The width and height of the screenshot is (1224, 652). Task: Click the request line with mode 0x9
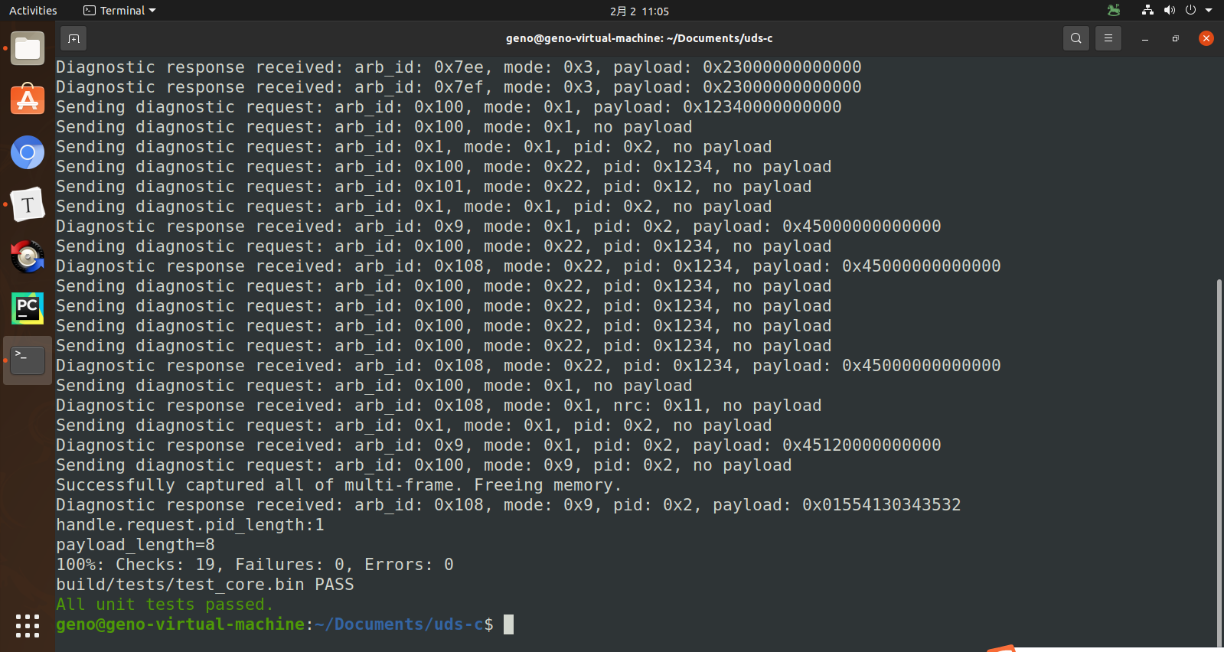pos(423,465)
